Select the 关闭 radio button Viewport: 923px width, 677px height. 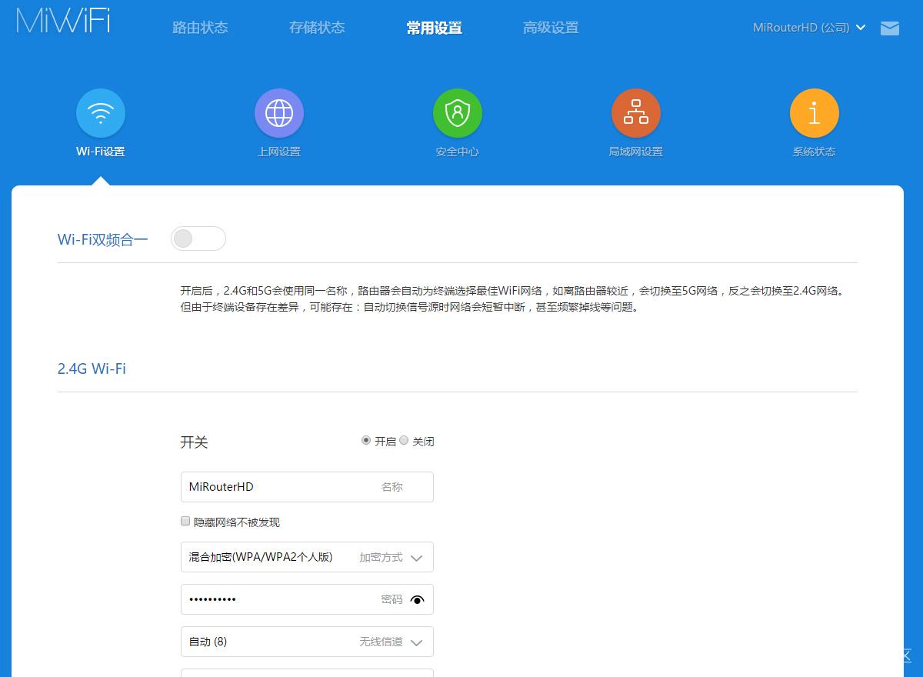[404, 441]
